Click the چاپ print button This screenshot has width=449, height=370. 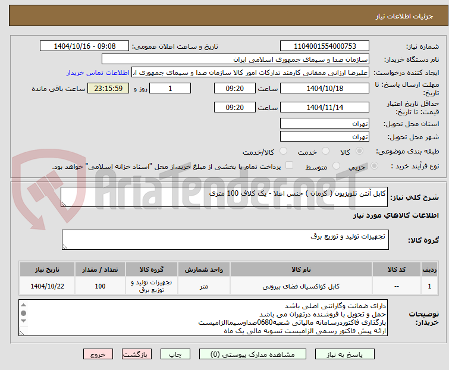[175, 355]
